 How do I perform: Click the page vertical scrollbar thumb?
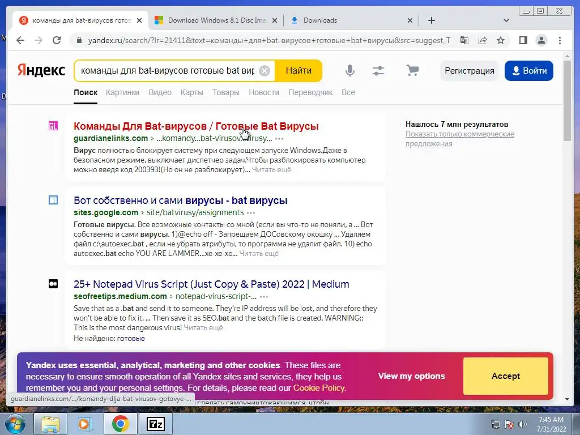[x=567, y=100]
